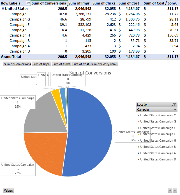180x195 pixels.
Task: Select the orange Campaign G legend swatch
Action: [x=139, y=121]
